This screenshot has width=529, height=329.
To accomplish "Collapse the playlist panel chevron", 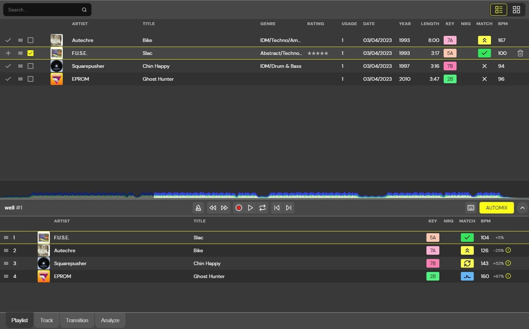I will [x=523, y=208].
